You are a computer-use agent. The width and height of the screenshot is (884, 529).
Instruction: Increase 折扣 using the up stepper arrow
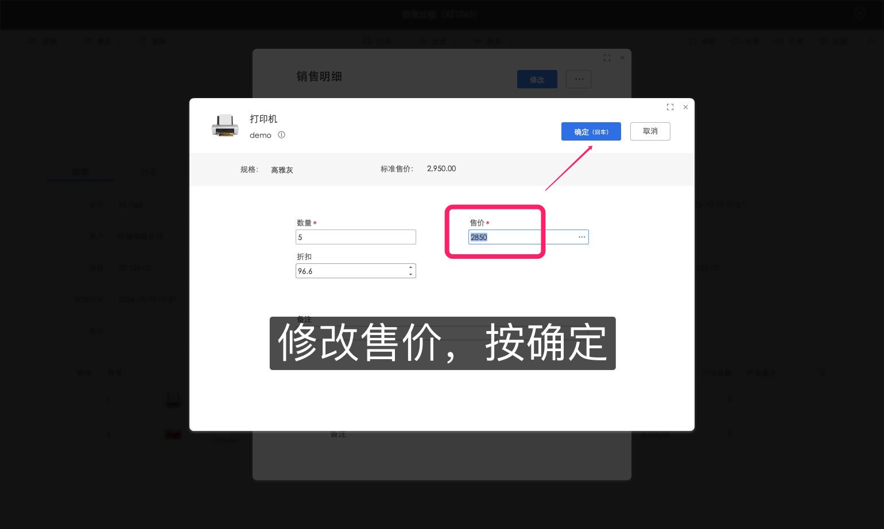411,267
